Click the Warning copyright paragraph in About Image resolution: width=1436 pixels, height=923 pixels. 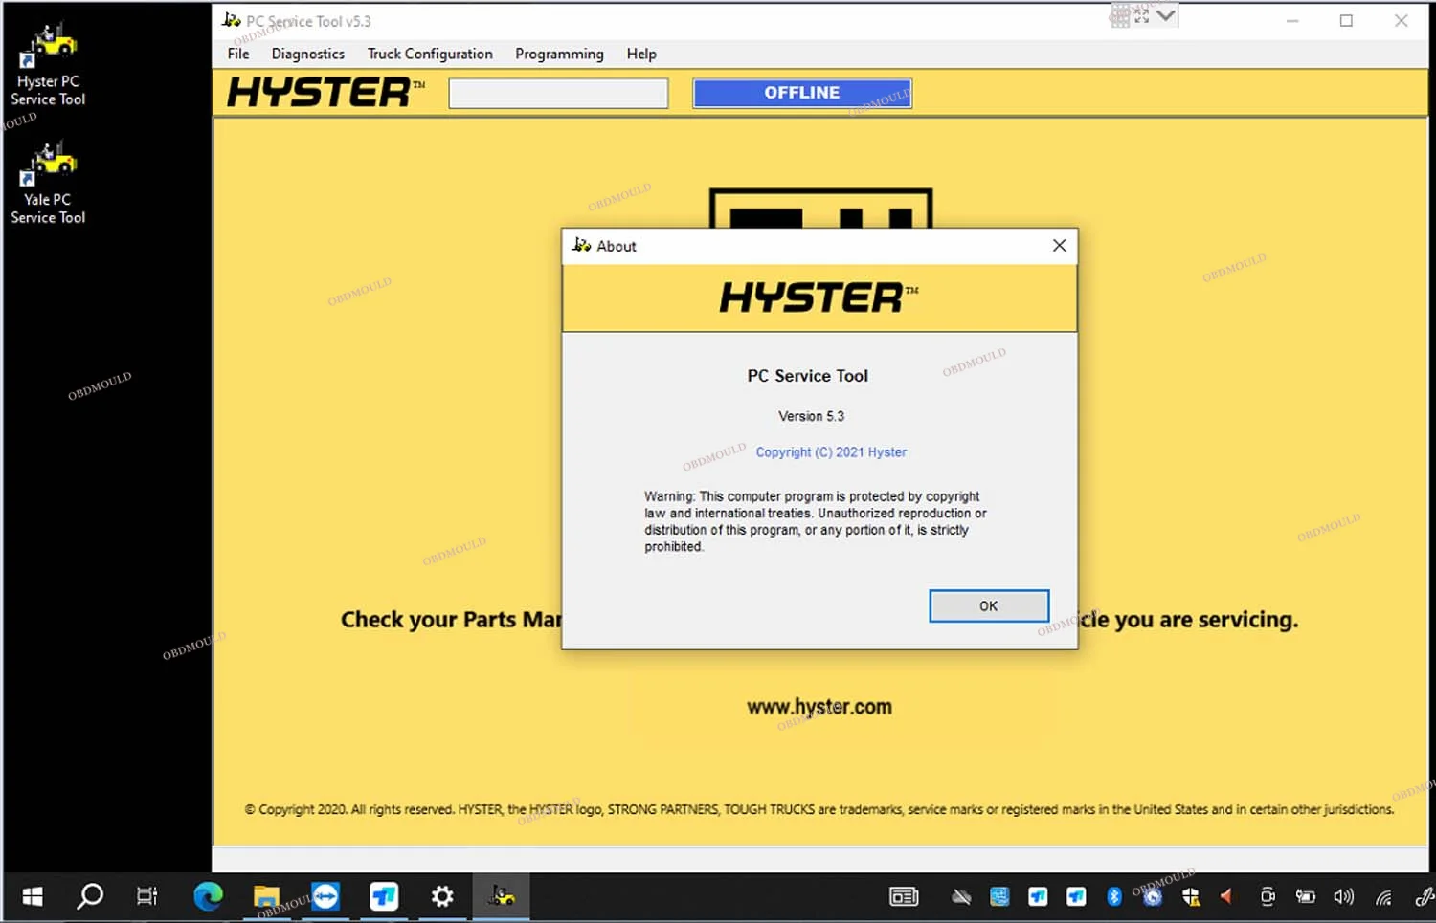[816, 521]
